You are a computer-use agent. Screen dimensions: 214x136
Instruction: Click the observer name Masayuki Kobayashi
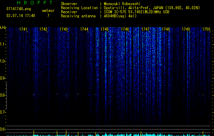(122, 4)
